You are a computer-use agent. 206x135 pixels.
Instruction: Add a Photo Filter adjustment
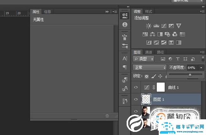click(168, 34)
